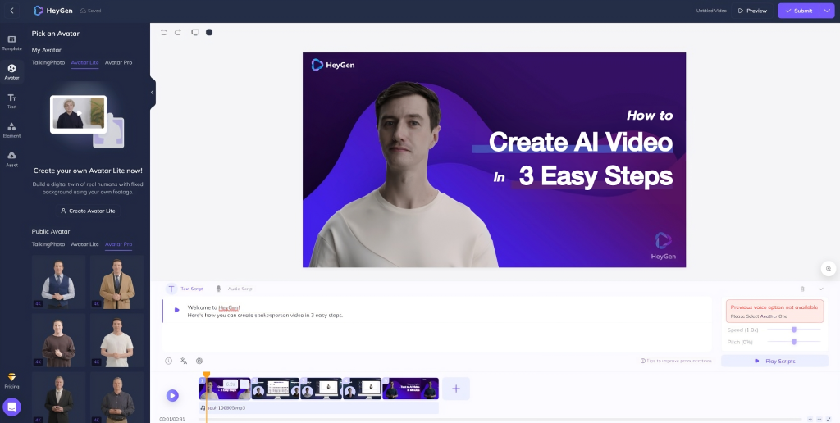This screenshot has width=840, height=423.
Task: Choose avatar in blue vest
Action: point(59,282)
